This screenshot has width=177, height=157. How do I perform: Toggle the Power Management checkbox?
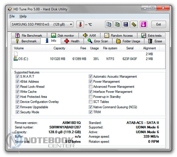pos(91,82)
